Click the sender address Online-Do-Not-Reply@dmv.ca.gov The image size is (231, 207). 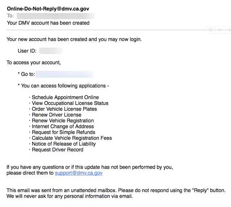tap(48, 9)
